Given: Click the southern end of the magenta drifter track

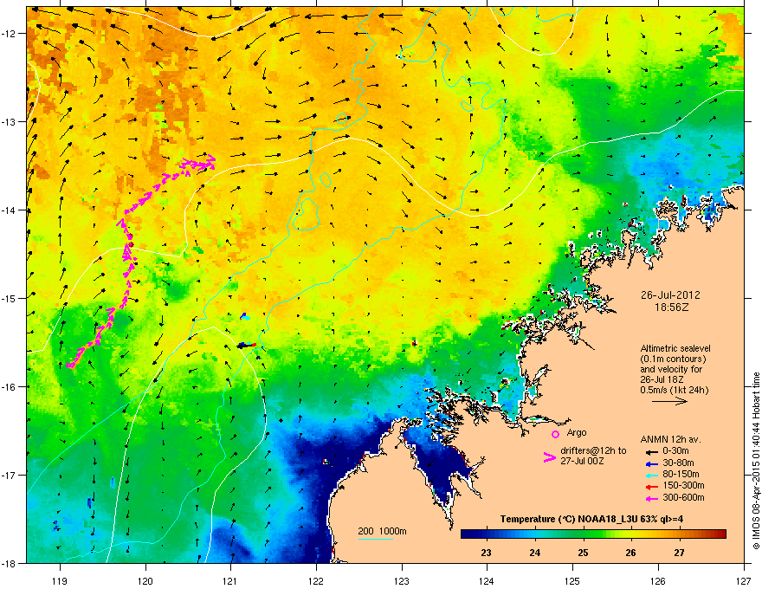Looking at the screenshot, I should (71, 365).
